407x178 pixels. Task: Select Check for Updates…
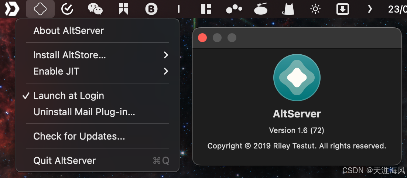(x=98, y=136)
